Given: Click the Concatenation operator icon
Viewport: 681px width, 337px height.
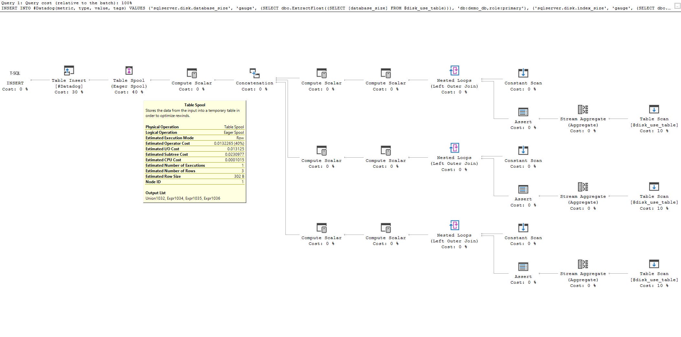Looking at the screenshot, I should point(254,74).
